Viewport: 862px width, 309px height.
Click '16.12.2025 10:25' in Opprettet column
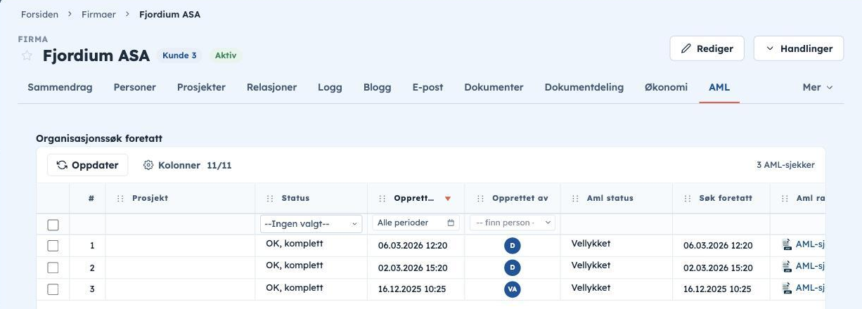point(413,289)
